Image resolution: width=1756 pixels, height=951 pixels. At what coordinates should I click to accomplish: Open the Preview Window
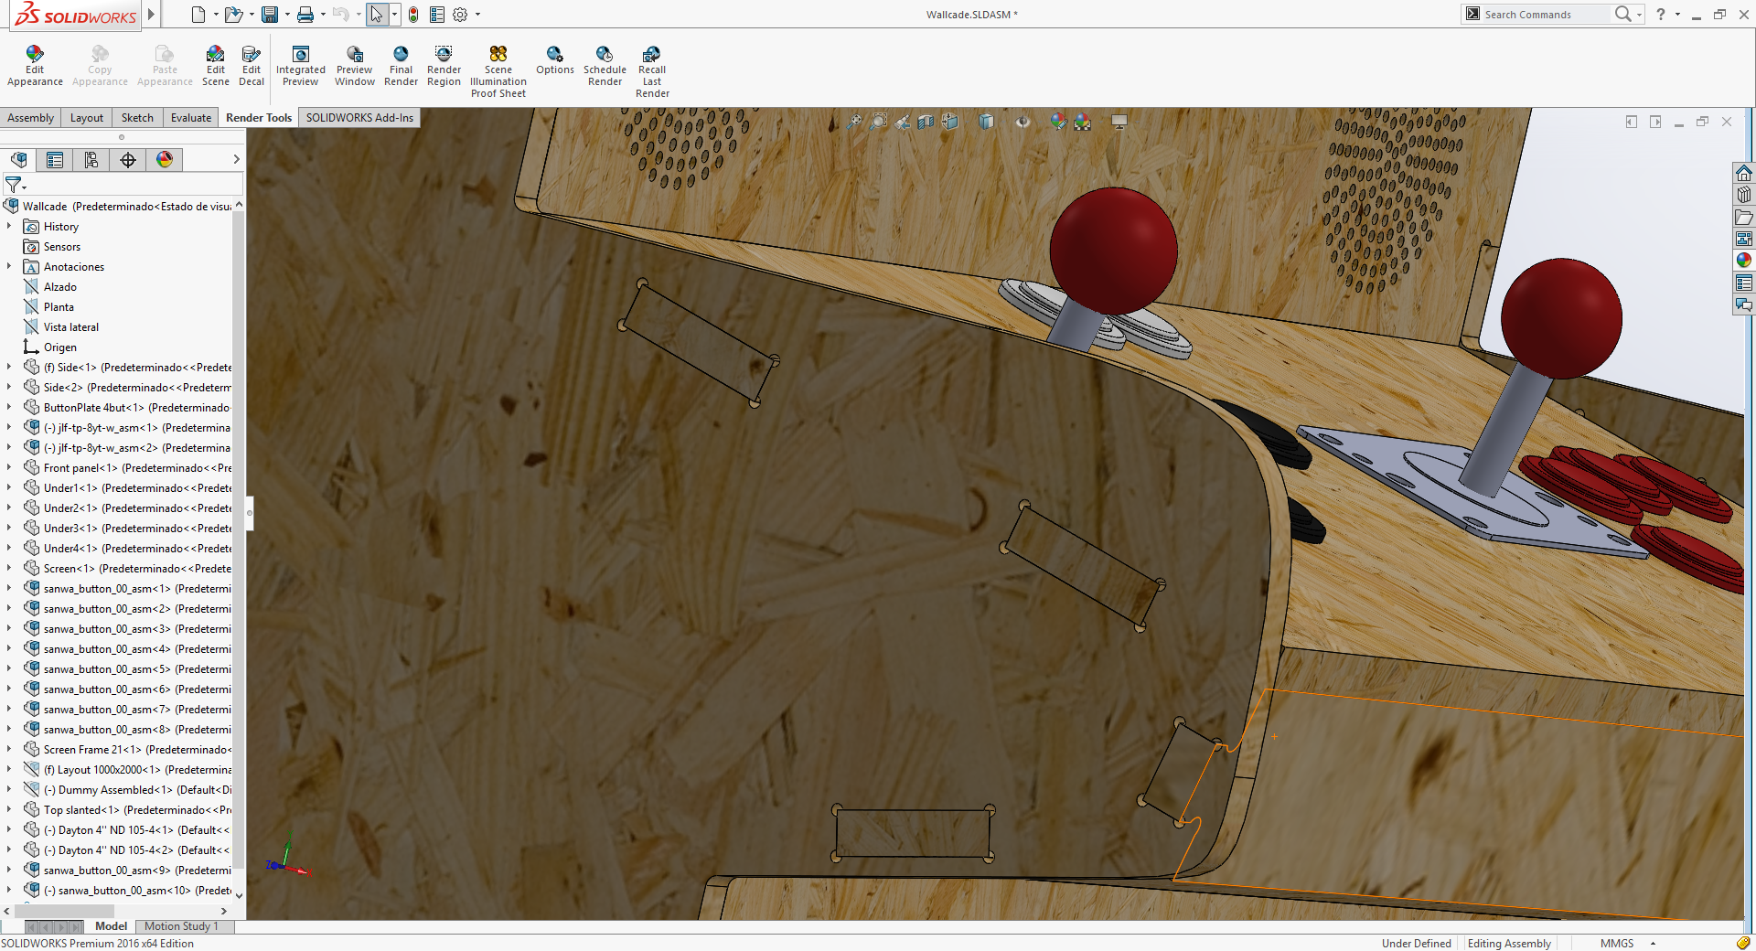355,66
